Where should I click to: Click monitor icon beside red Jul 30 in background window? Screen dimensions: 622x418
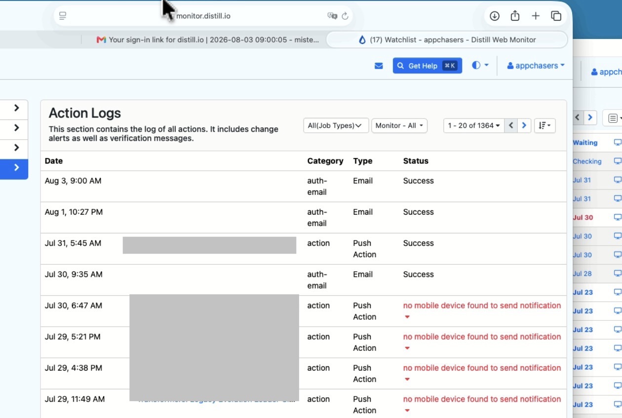618,217
